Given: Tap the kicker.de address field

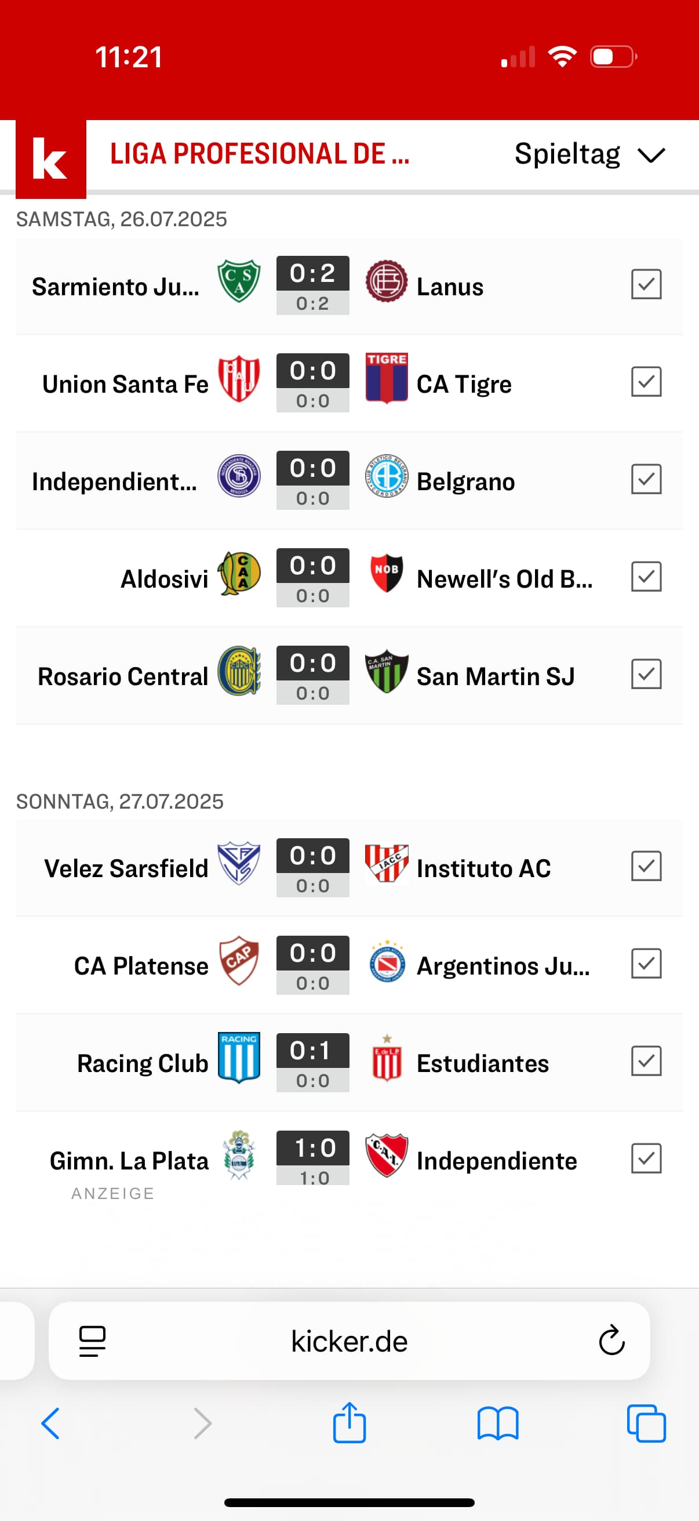Looking at the screenshot, I should (x=349, y=1341).
